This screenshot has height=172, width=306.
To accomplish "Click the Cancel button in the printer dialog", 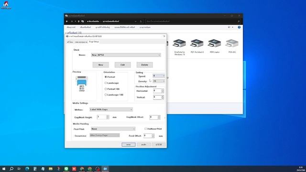I will tap(143, 144).
